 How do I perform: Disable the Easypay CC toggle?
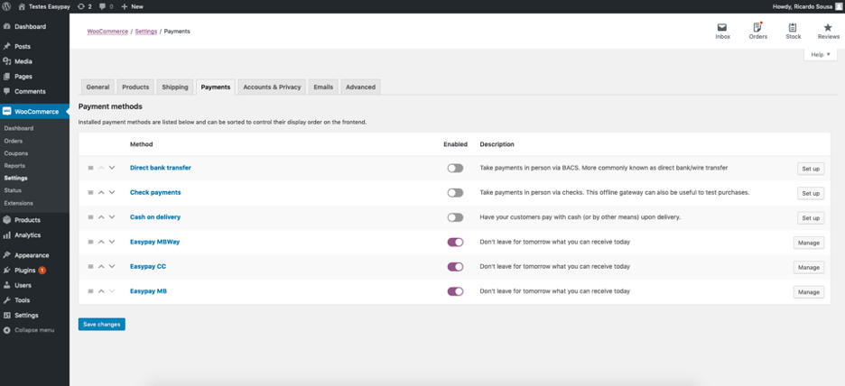click(455, 266)
